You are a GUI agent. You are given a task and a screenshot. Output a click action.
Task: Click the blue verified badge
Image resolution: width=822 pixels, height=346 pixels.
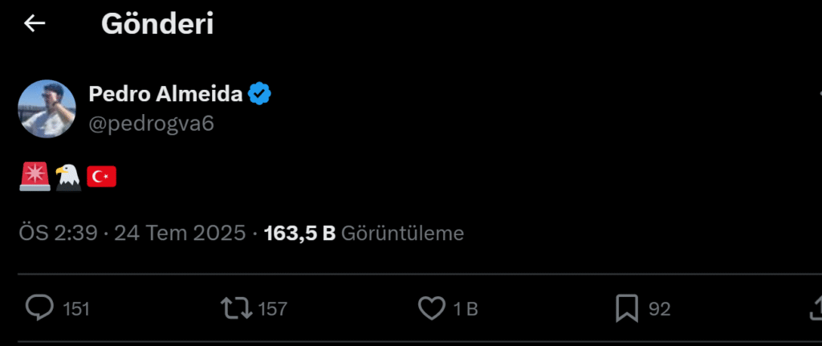click(x=259, y=95)
